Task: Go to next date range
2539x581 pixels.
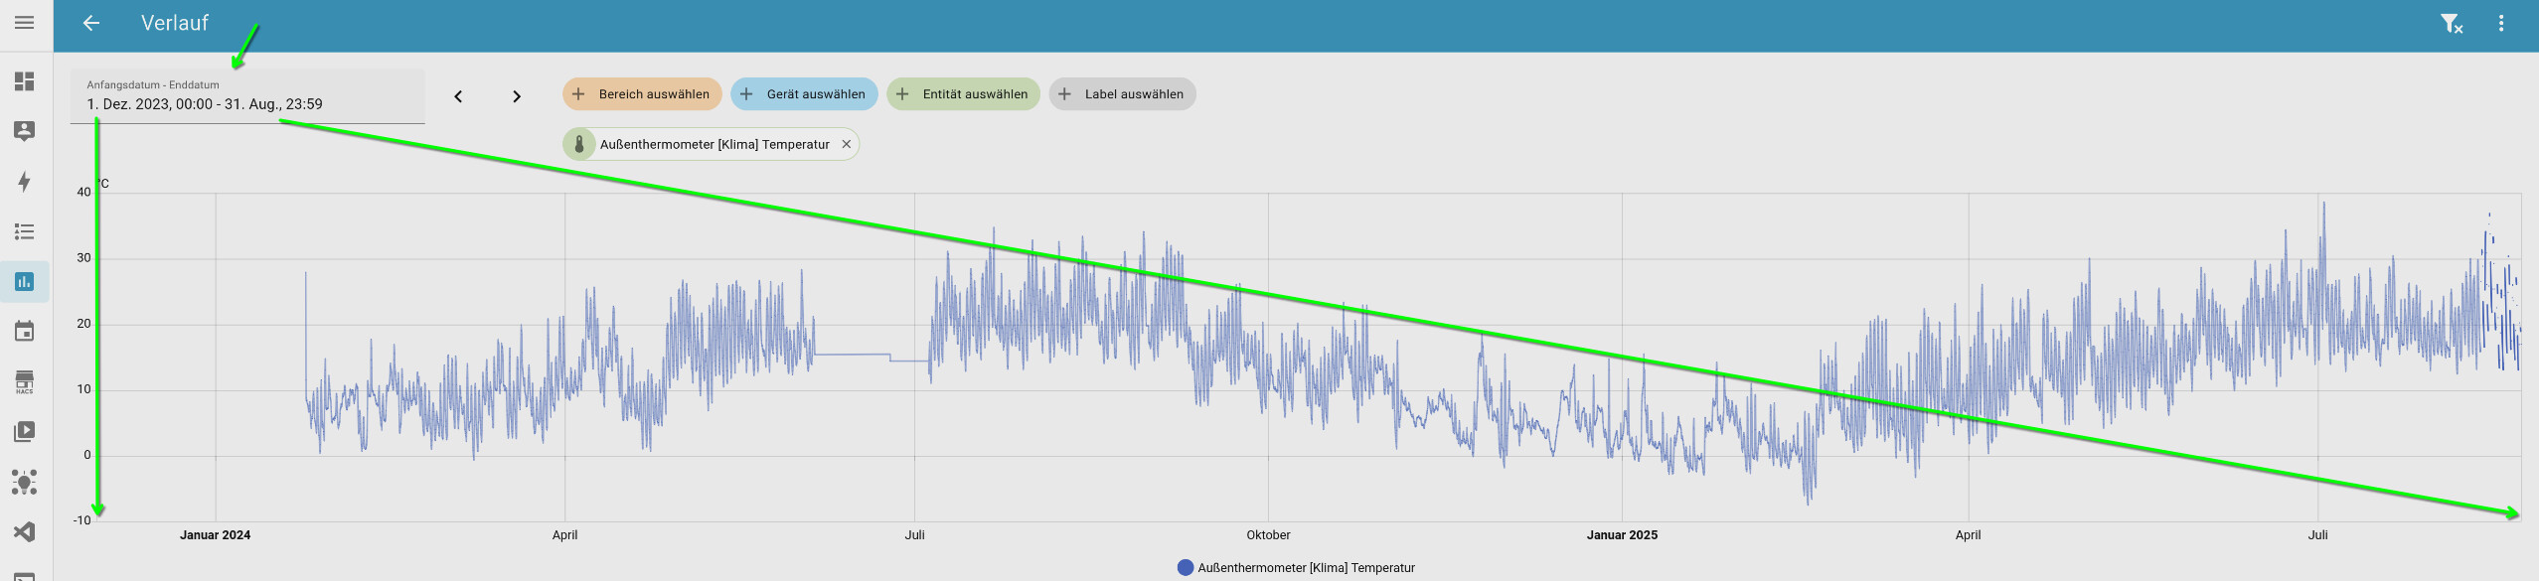Action: coord(517,96)
